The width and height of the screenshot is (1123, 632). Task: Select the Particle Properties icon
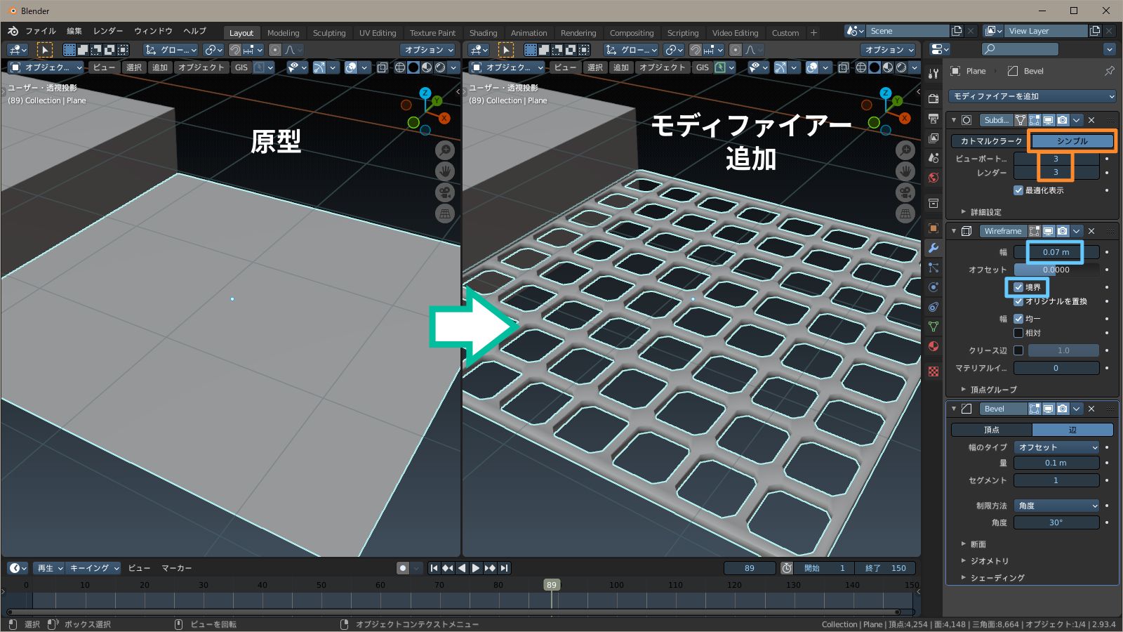(x=933, y=268)
